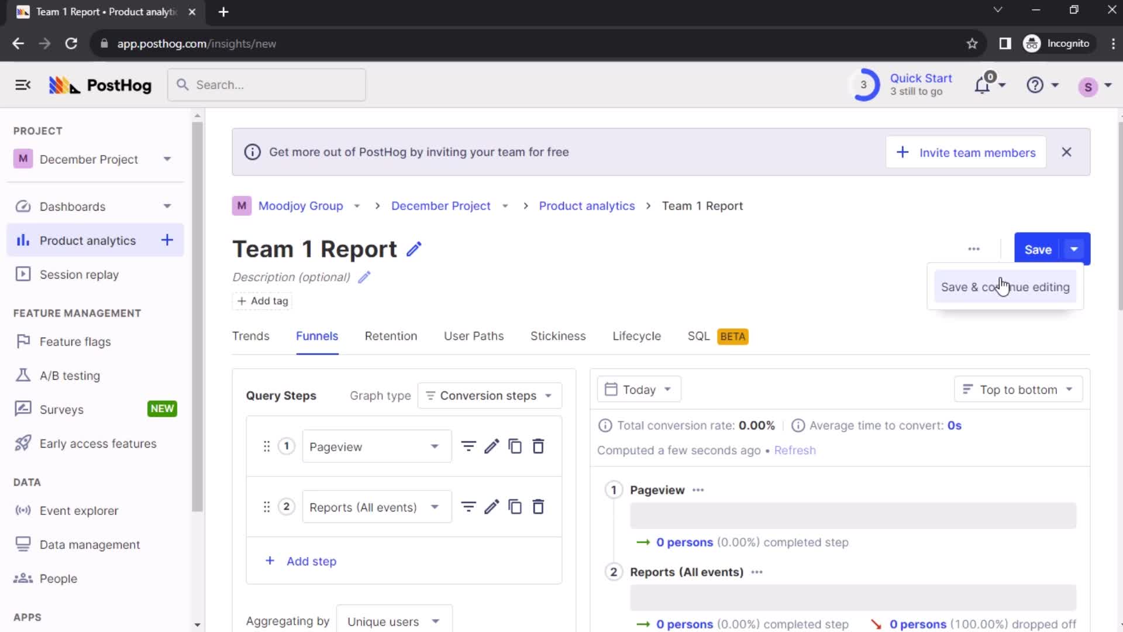Switch to the Stickiness tab

[x=558, y=336]
